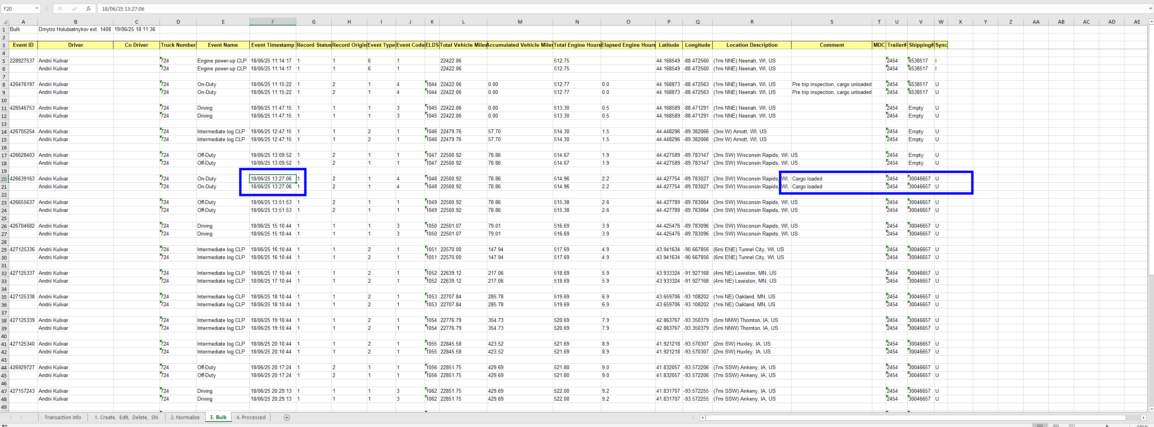
Task: Click the 'Shipping#' header cell
Action: 921,45
